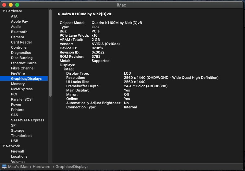Click the bold iMac display heading
Viewport: 245px width, 171px height.
click(x=69, y=69)
